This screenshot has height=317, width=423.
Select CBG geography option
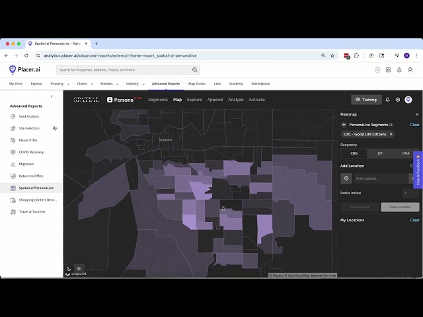[354, 153]
